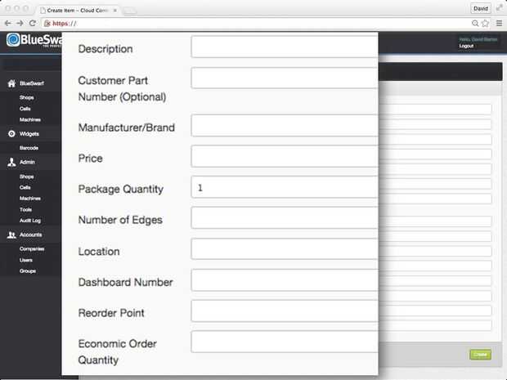This screenshot has width=507, height=380.
Task: Focus the Package Quantity field
Action: point(285,187)
